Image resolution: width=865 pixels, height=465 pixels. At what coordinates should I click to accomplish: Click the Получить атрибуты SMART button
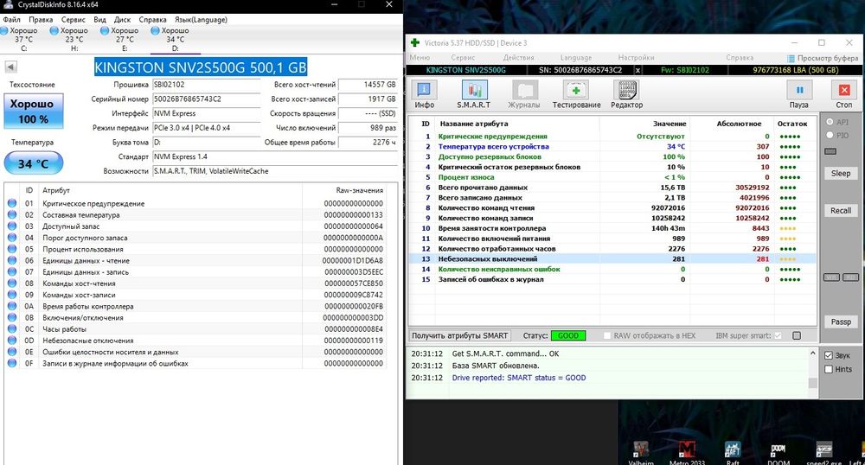(459, 335)
